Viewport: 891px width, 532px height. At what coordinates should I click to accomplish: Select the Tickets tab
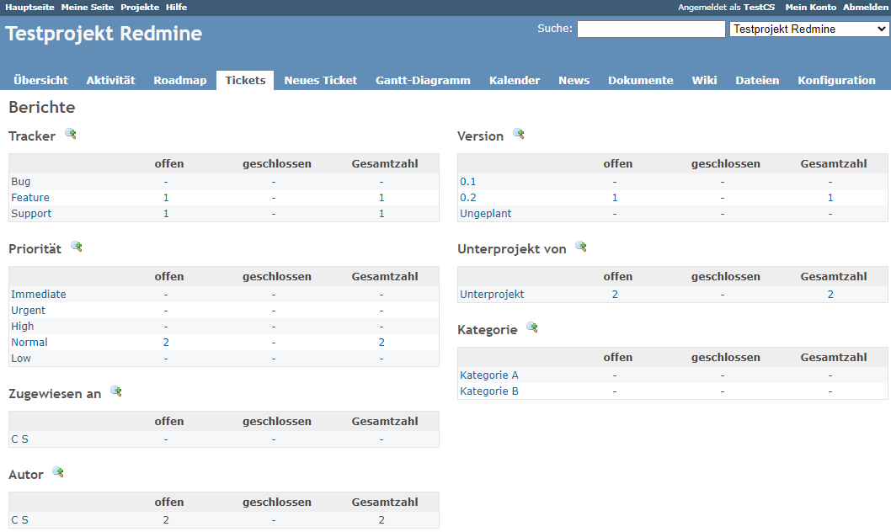pos(245,81)
